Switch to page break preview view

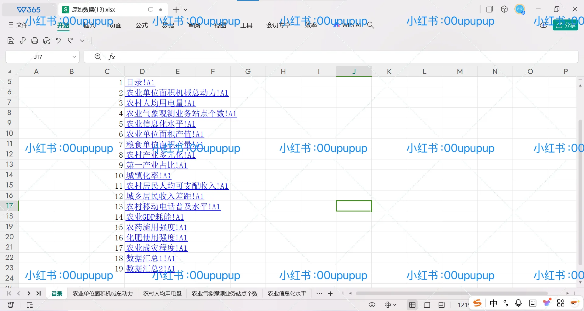tap(427, 305)
